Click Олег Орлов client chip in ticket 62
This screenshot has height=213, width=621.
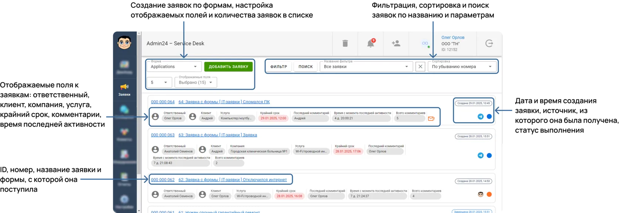(220, 196)
